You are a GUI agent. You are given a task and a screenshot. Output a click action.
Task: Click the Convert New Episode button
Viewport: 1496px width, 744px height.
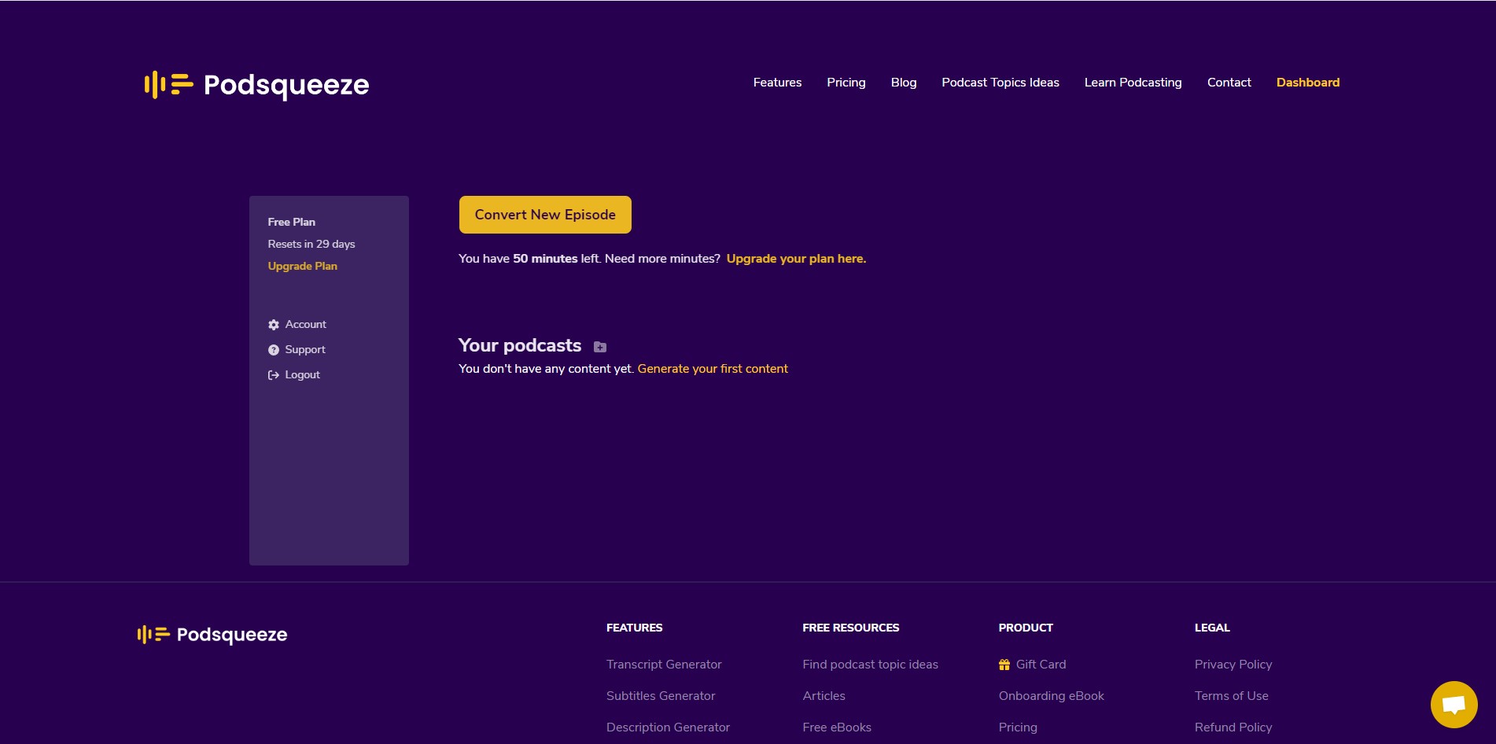(545, 215)
